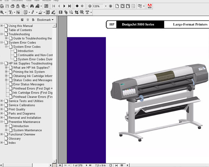Go to previous view black left arrow
Viewport: 209px width, 167px height.
click(x=77, y=6)
